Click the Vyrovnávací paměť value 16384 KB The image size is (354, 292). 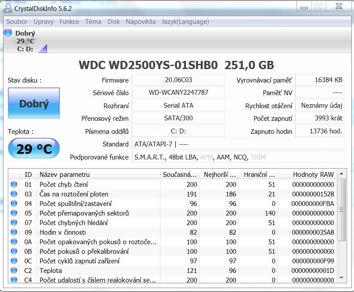pyautogui.click(x=320, y=80)
